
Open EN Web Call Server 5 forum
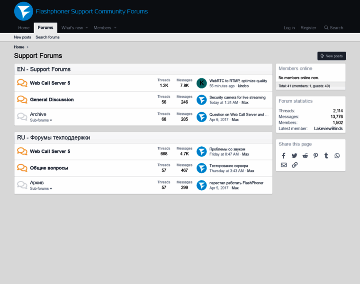tap(50, 83)
